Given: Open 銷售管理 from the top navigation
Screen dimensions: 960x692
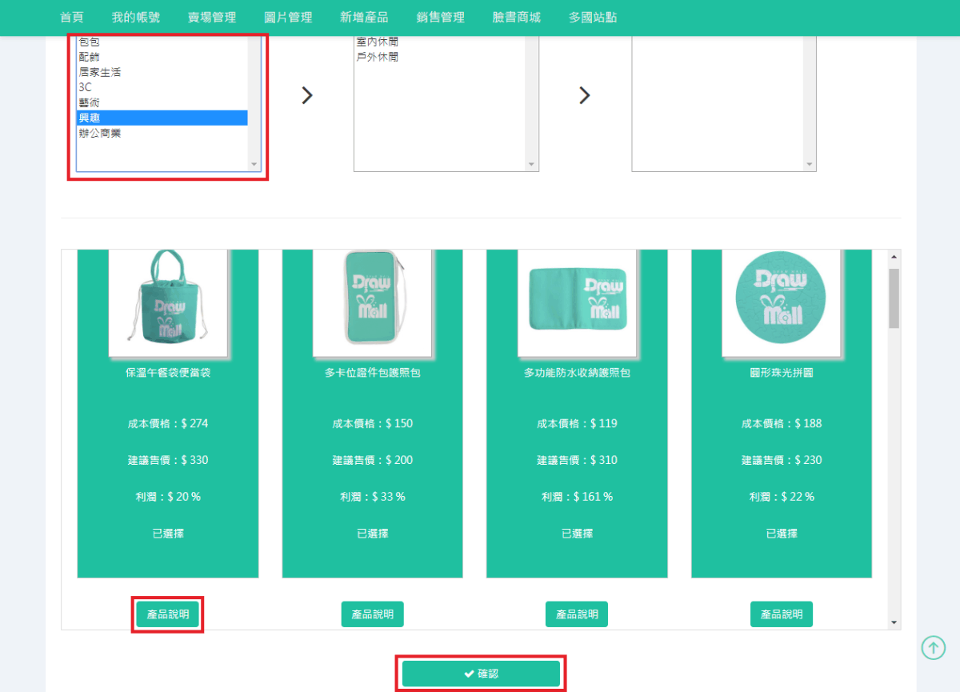Looking at the screenshot, I should (440, 17).
